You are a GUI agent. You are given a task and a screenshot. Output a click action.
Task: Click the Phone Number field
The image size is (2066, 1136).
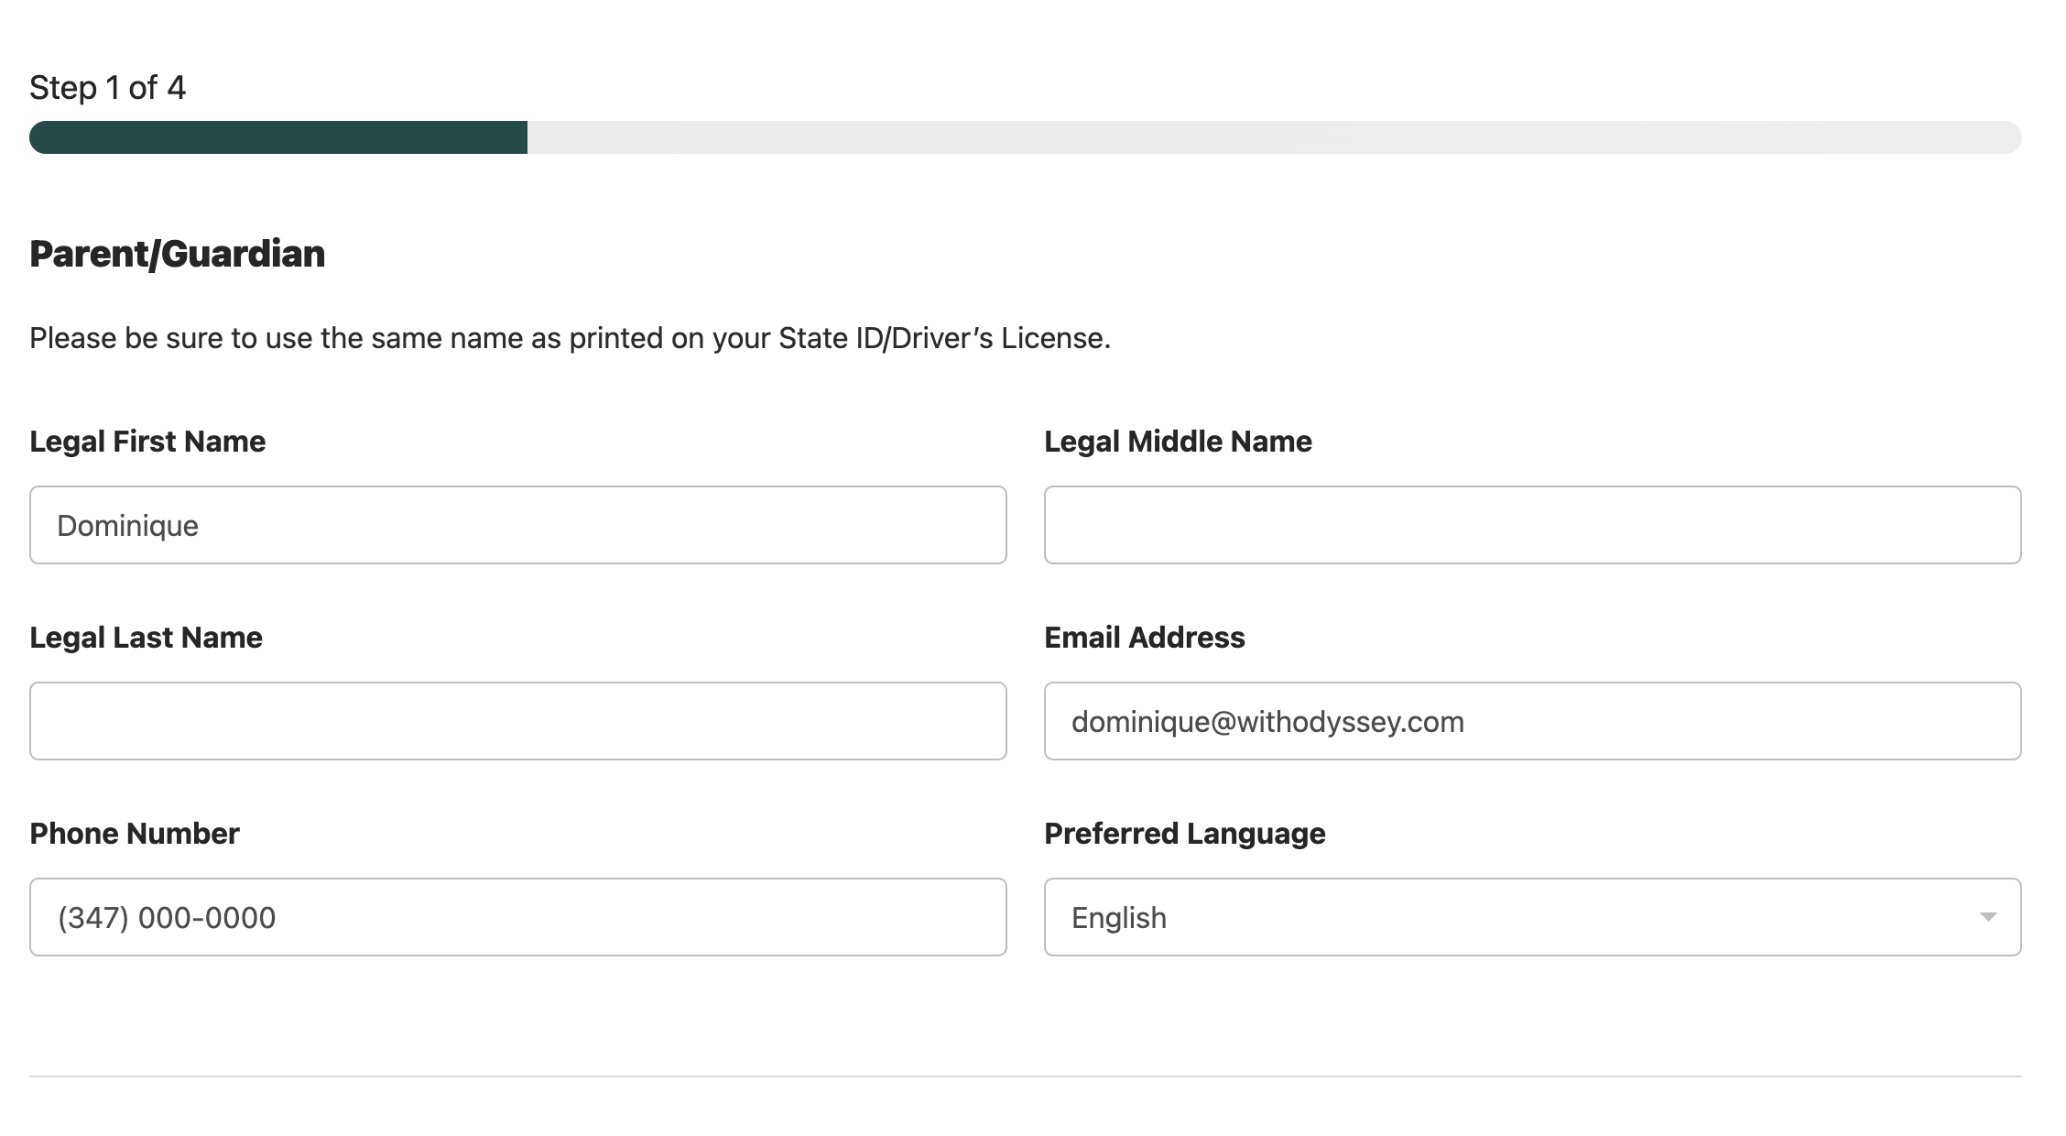tap(518, 917)
